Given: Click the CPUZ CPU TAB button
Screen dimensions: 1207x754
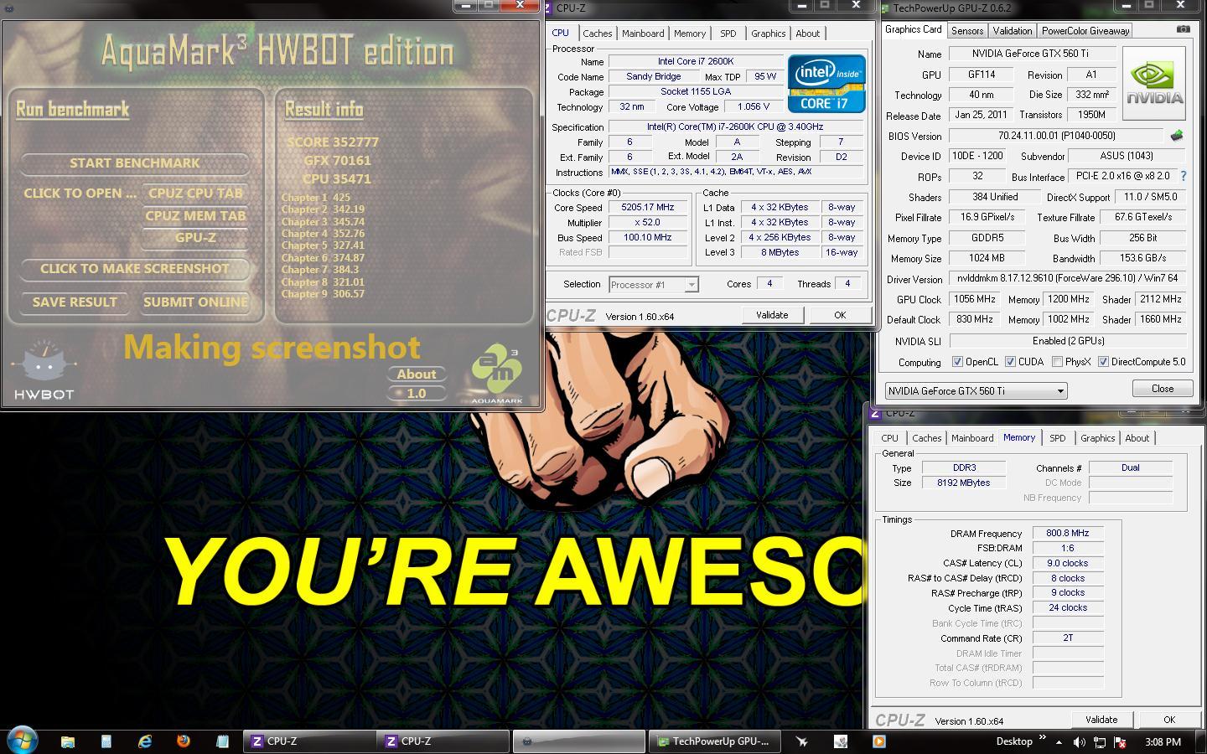Looking at the screenshot, I should point(195,193).
